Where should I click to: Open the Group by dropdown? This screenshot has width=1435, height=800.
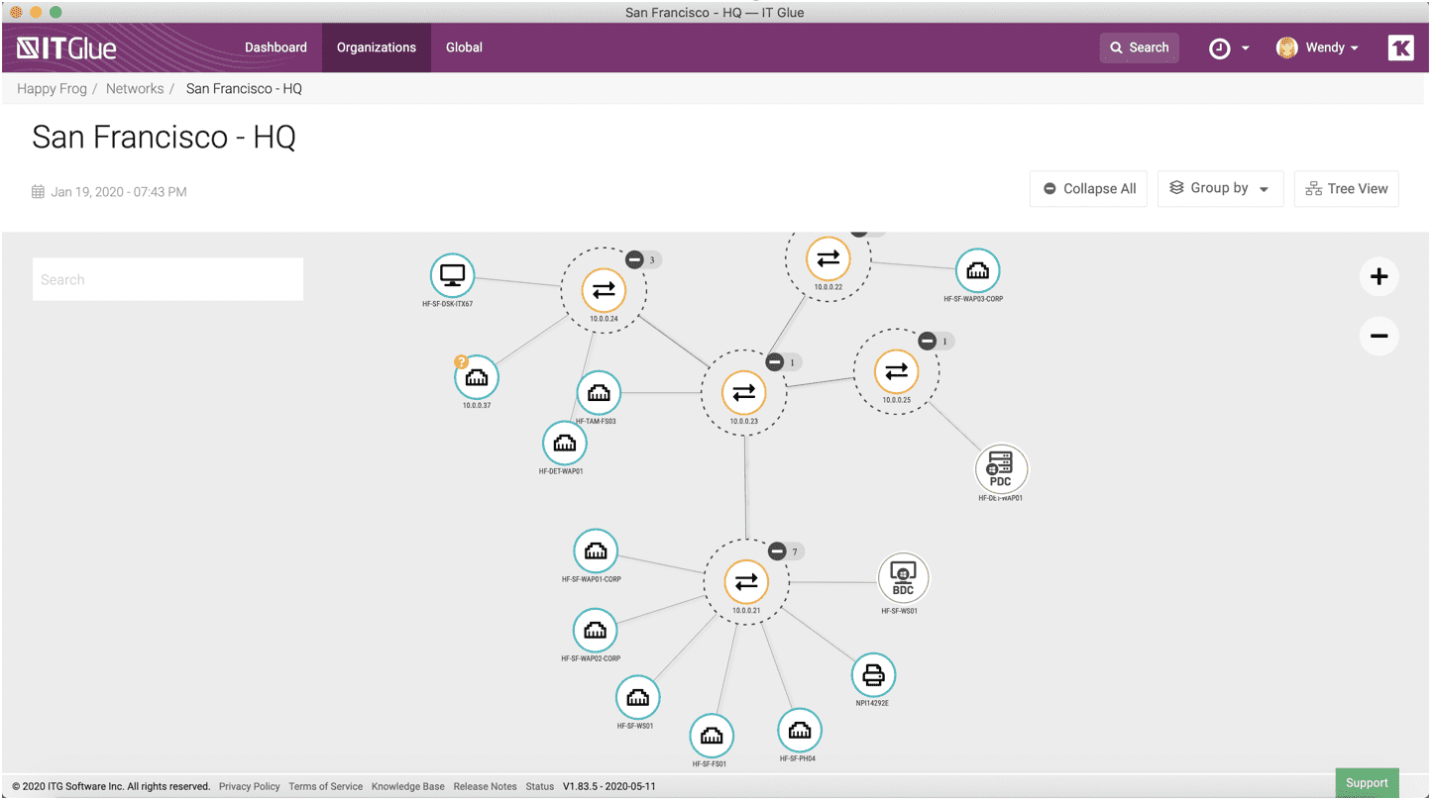coord(1220,188)
